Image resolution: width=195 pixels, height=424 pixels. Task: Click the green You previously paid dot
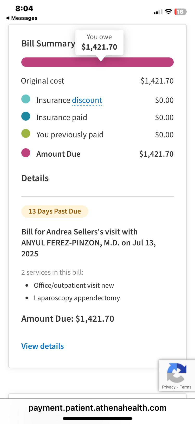26,134
